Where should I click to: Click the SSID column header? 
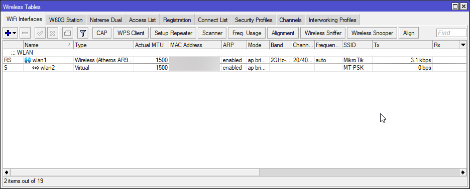coord(357,45)
